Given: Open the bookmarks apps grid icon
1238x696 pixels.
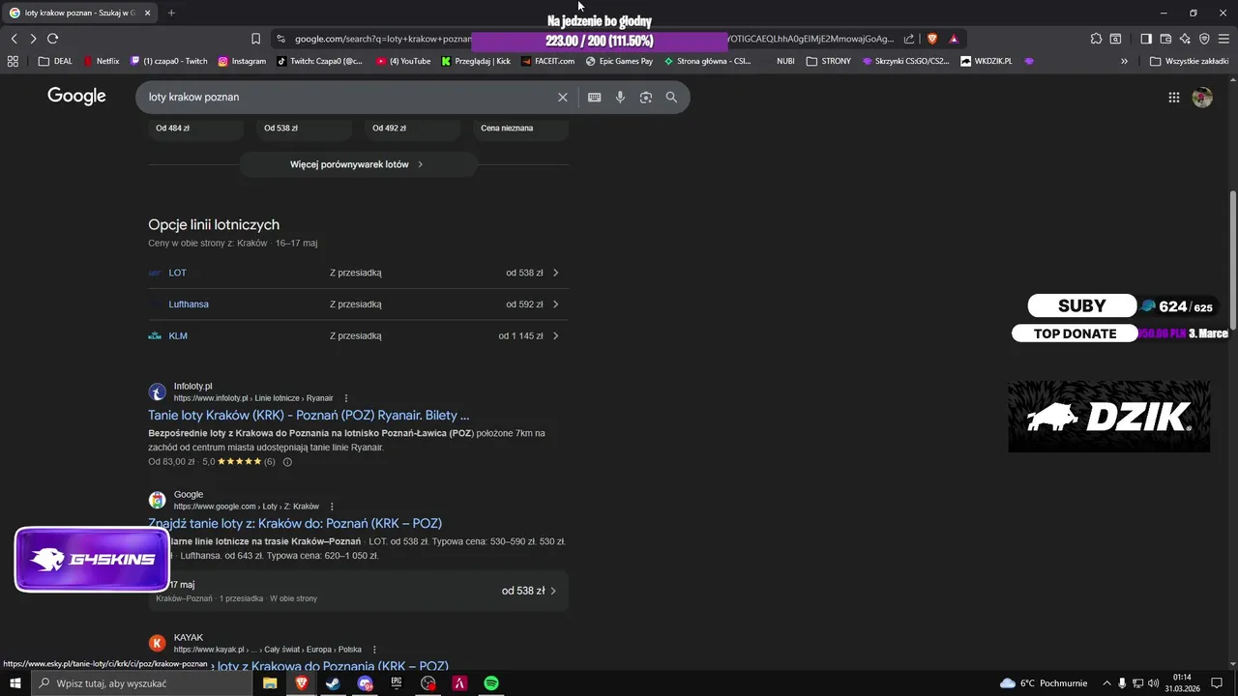Looking at the screenshot, I should pyautogui.click(x=13, y=61).
